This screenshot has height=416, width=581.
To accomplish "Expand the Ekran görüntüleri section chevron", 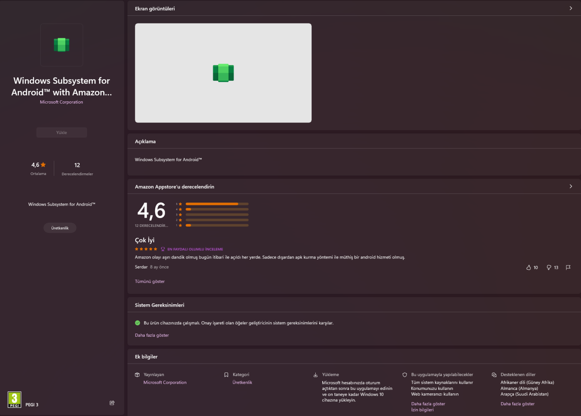I will coord(571,8).
